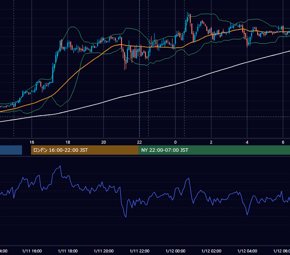The height and width of the screenshot is (255, 290).
Task: Click the 16 hour label on chart axis
Action: tap(32, 142)
